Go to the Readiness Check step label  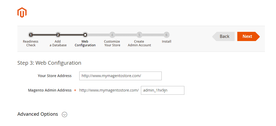click(x=31, y=43)
